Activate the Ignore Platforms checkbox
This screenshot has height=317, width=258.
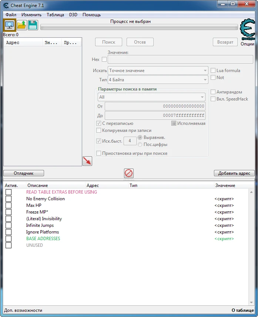click(9, 232)
